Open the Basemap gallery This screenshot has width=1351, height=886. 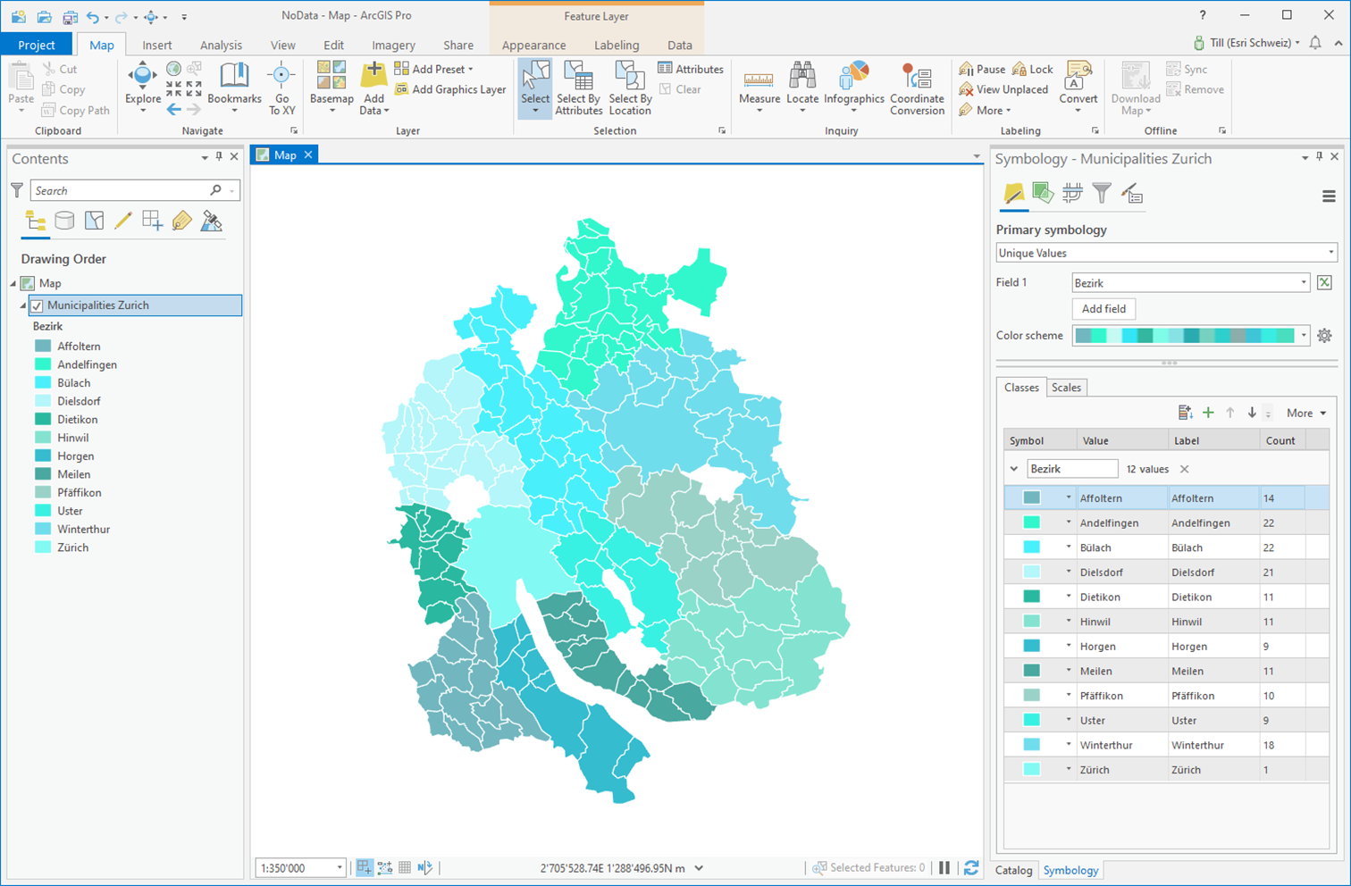pyautogui.click(x=331, y=88)
